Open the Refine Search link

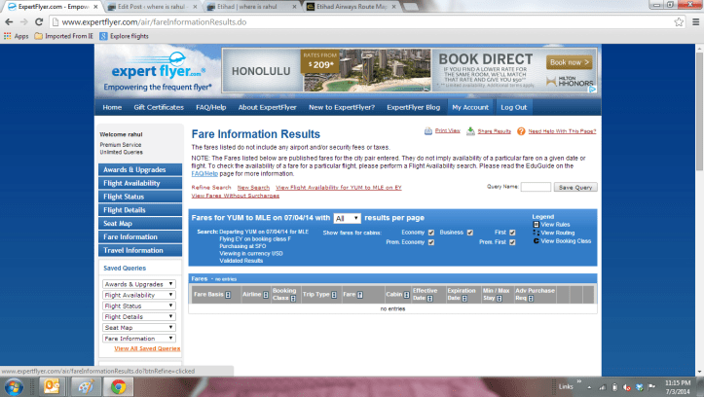click(211, 187)
